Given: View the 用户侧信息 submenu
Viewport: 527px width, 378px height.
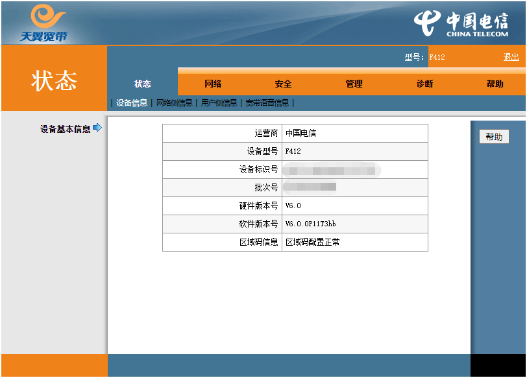Looking at the screenshot, I should (x=219, y=102).
